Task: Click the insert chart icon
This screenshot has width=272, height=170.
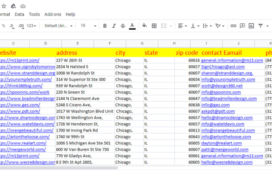Action: pyautogui.click(x=251, y=26)
